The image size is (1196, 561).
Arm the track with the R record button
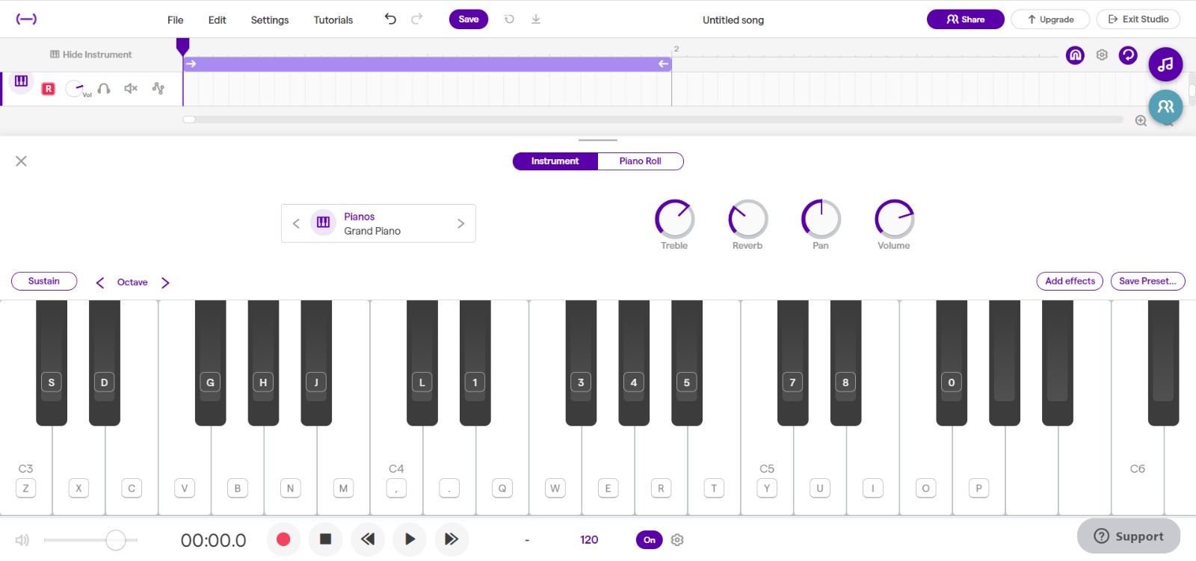pos(49,88)
